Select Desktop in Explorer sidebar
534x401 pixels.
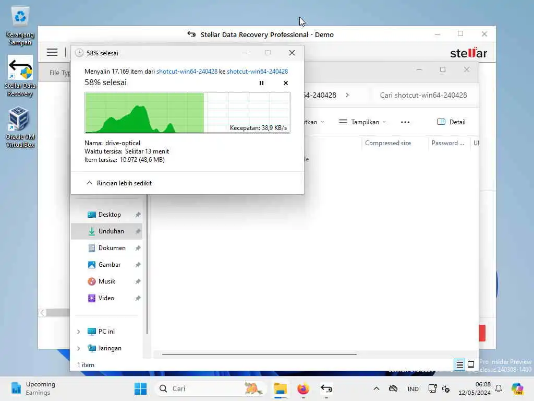(106, 215)
